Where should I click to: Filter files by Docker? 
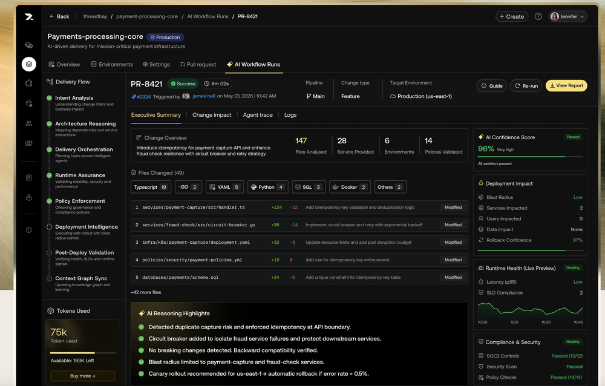350,187
